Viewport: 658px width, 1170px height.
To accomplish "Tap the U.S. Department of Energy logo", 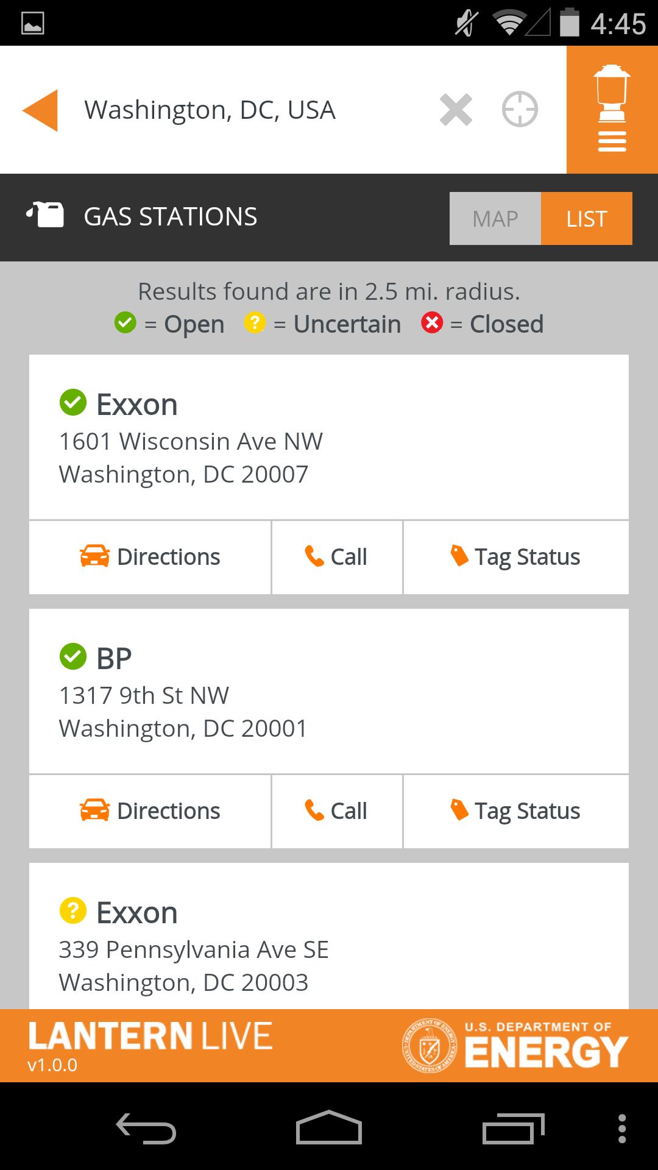I will pos(515,1045).
